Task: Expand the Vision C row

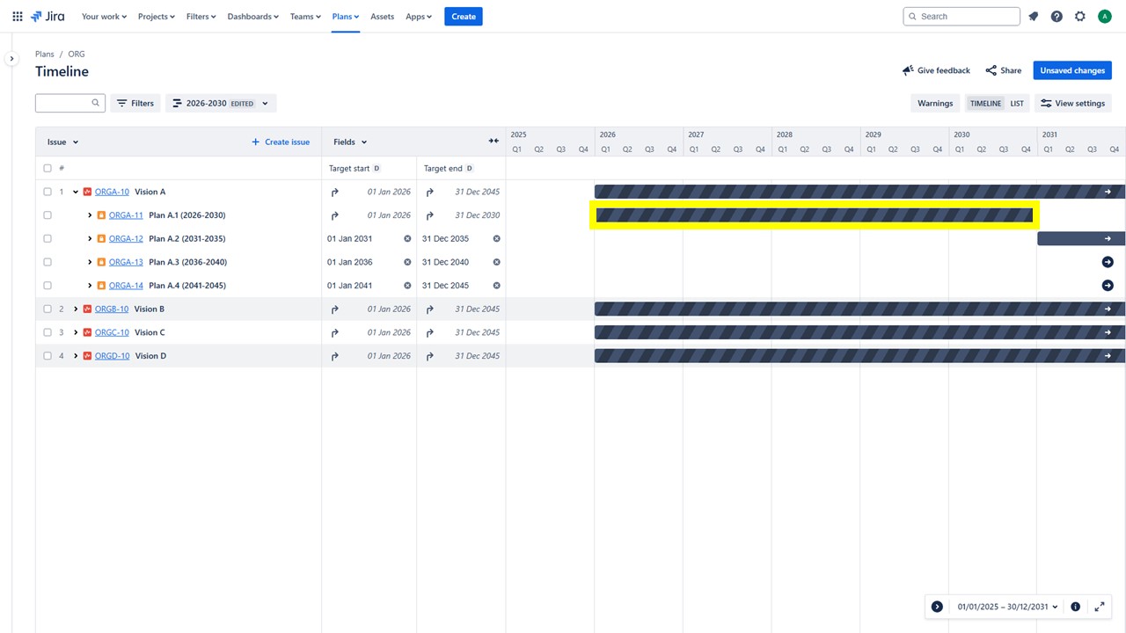Action: pyautogui.click(x=76, y=332)
